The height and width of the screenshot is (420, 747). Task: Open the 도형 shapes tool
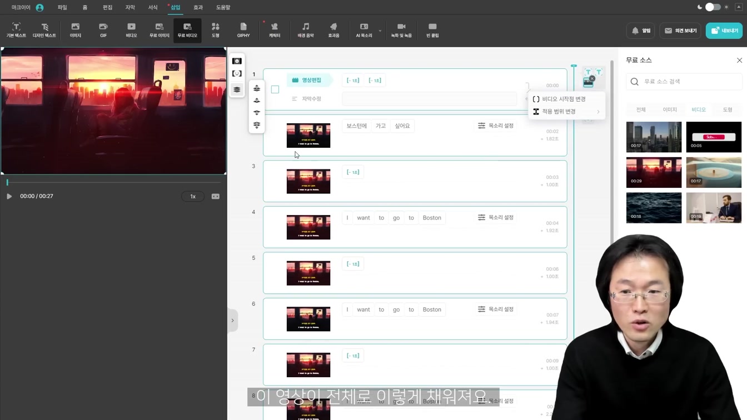[216, 30]
